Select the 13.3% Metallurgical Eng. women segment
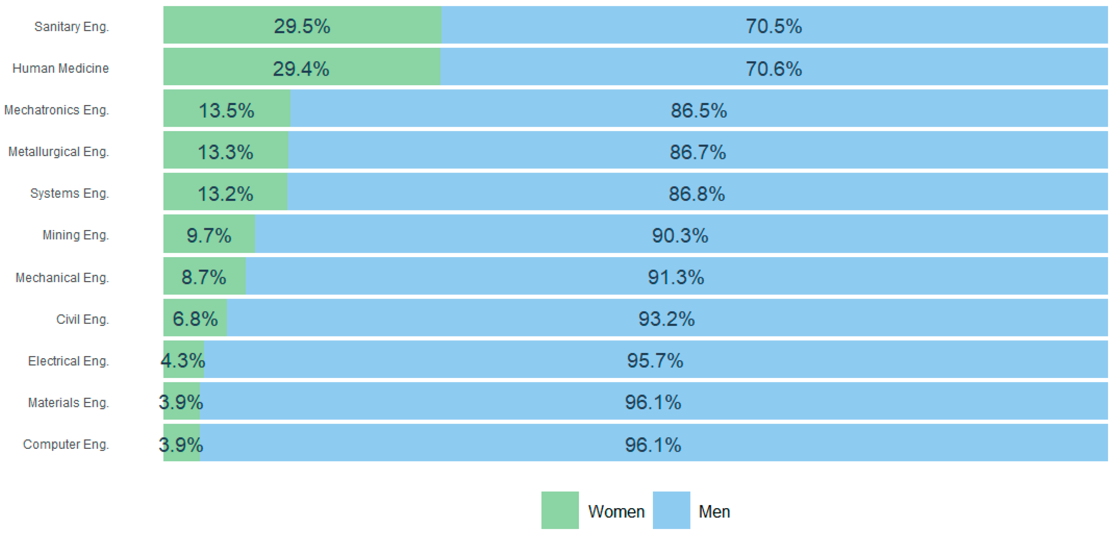The image size is (1114, 535). tap(225, 150)
